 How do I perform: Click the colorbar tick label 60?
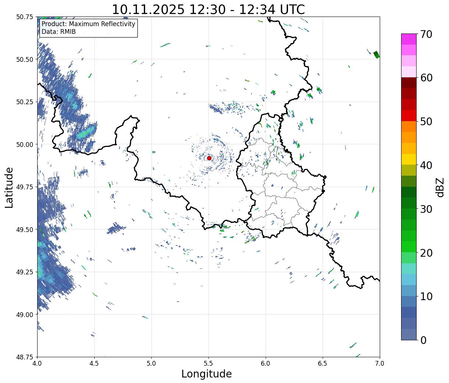[x=426, y=78]
